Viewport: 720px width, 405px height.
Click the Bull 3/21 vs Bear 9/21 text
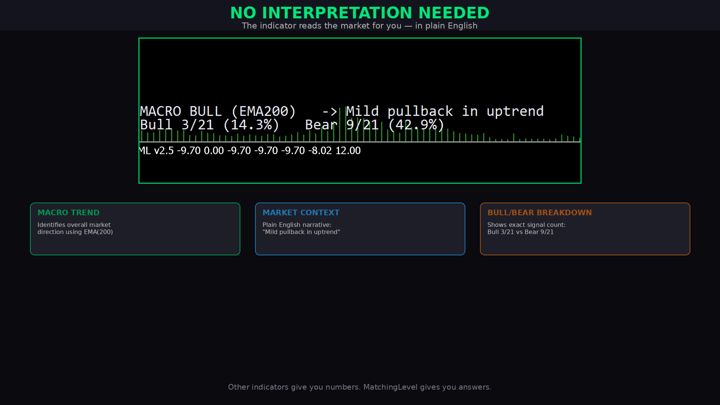point(520,232)
